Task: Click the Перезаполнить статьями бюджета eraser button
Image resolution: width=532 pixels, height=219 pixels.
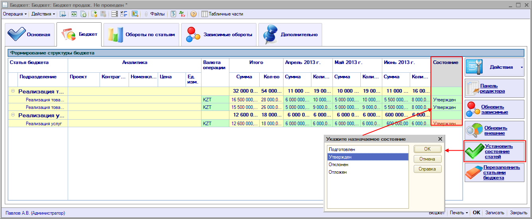Action: (495, 172)
